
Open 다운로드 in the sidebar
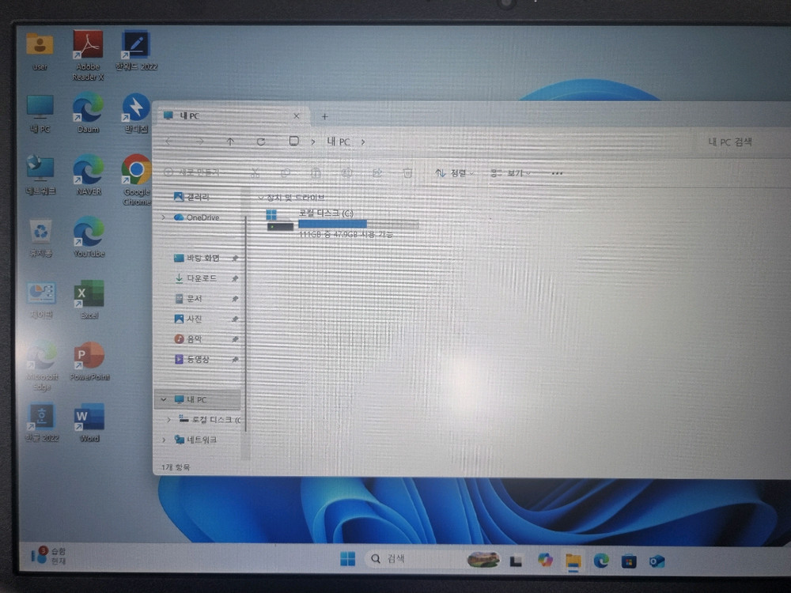click(195, 278)
